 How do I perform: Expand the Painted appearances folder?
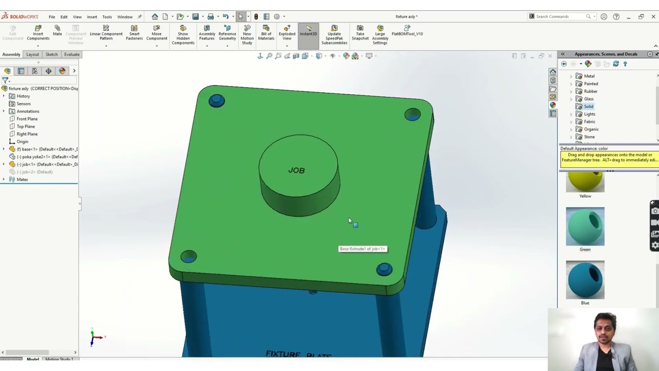coord(570,84)
